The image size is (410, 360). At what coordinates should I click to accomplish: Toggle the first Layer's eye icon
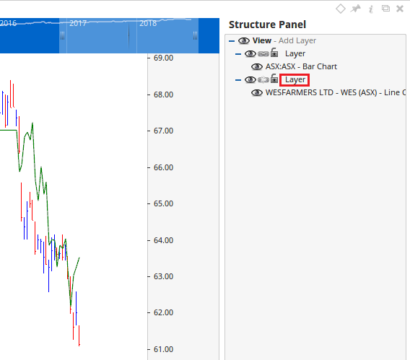pyautogui.click(x=250, y=54)
